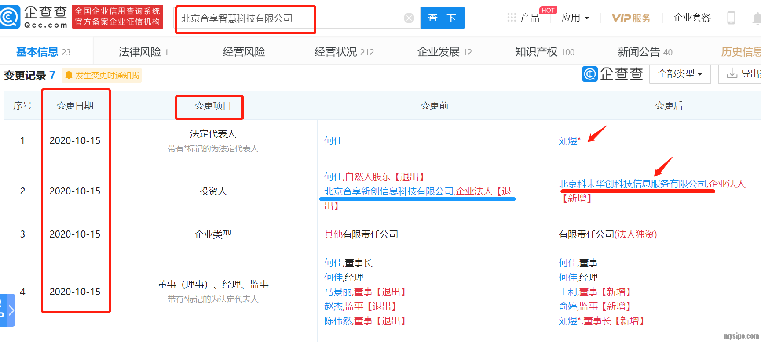Click 何佳 link in row 1
761x342 pixels.
(x=333, y=141)
